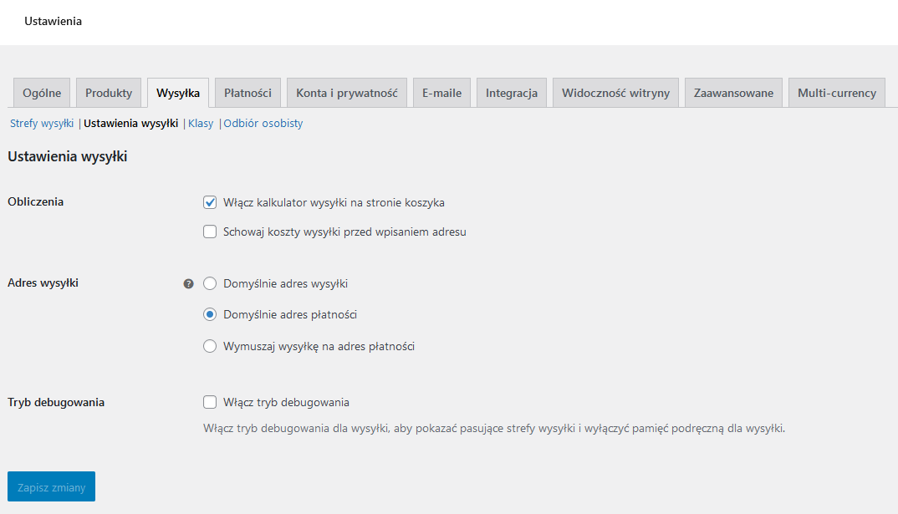Image resolution: width=898 pixels, height=514 pixels.
Task: Choose 'Wymuszaj wysyłkę na adres płatności'
Action: click(x=210, y=345)
